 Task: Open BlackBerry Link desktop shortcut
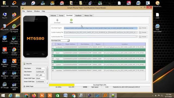coord(5,75)
